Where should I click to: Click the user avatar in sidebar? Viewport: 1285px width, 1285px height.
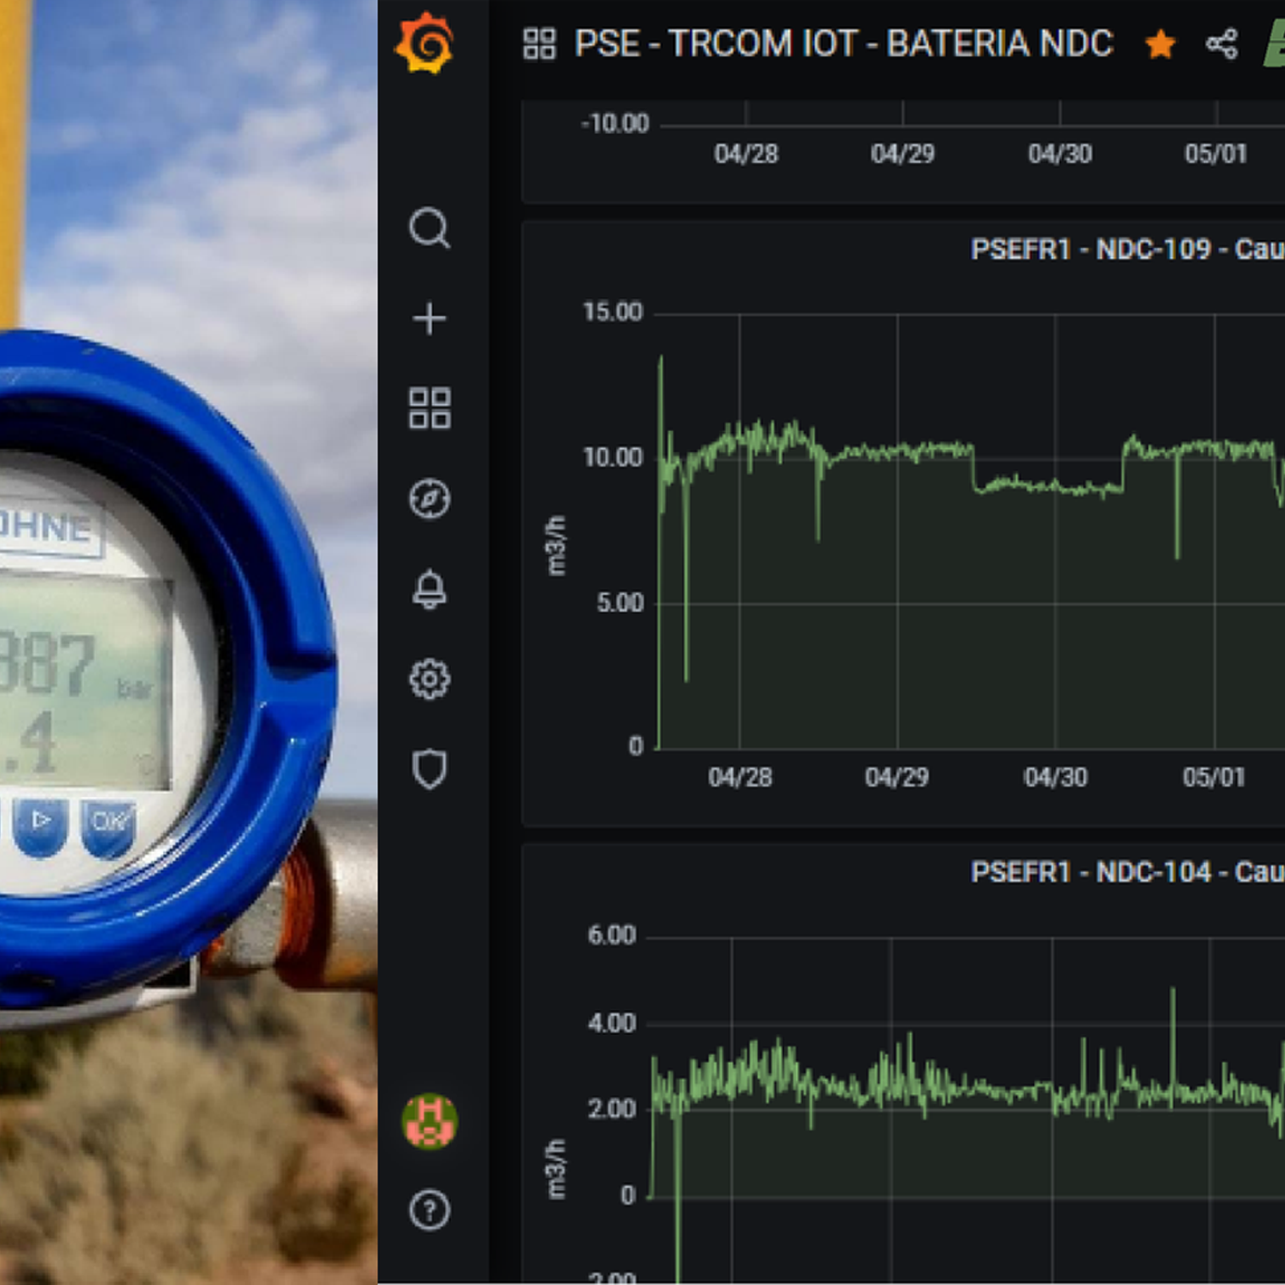click(x=429, y=1121)
